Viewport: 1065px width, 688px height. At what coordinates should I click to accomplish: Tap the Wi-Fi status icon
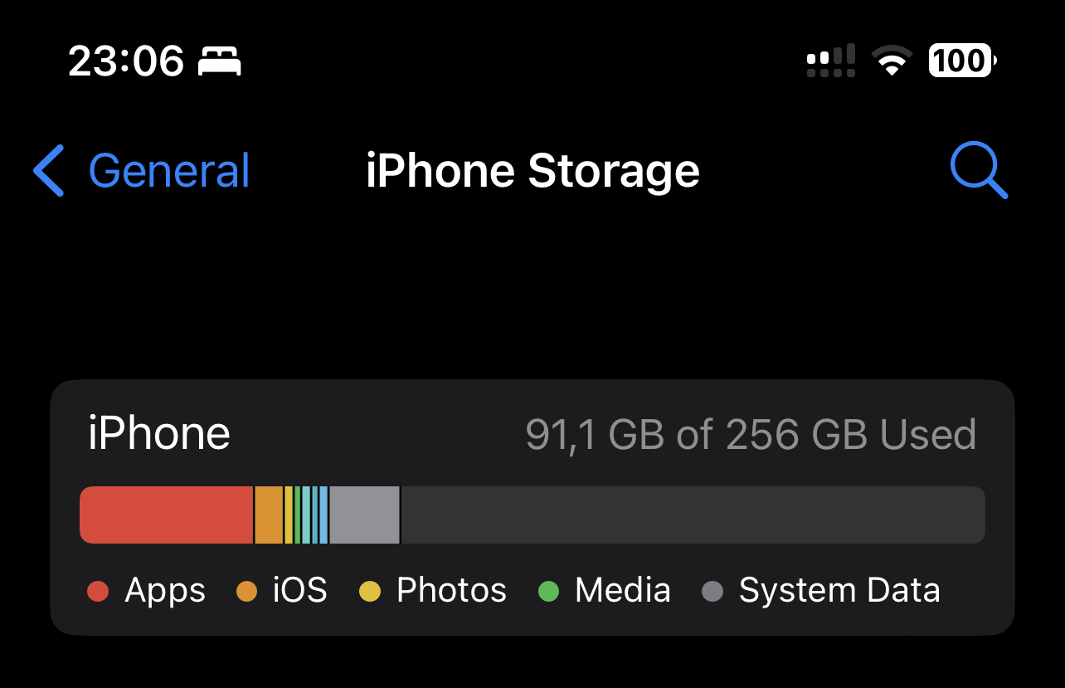(891, 61)
